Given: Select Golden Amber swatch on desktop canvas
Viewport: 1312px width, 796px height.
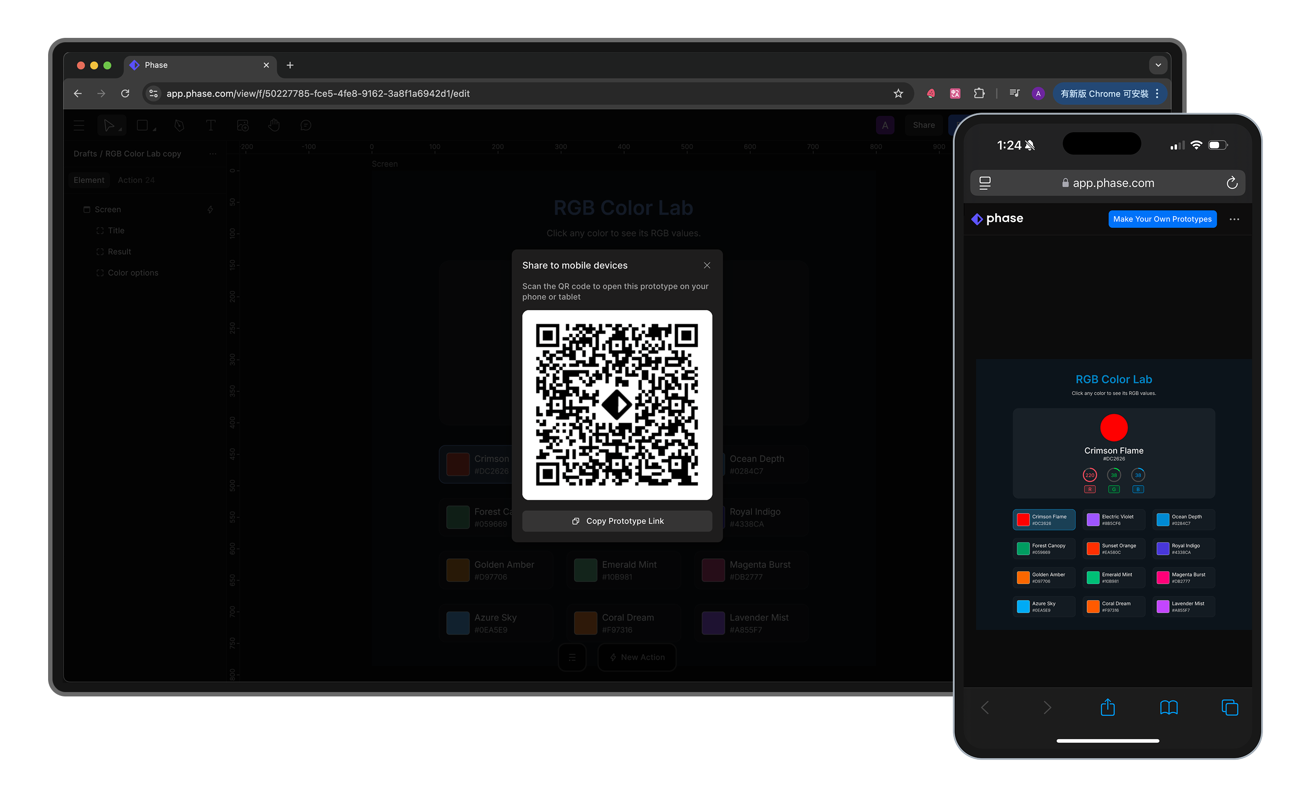Looking at the screenshot, I should pos(458,570).
